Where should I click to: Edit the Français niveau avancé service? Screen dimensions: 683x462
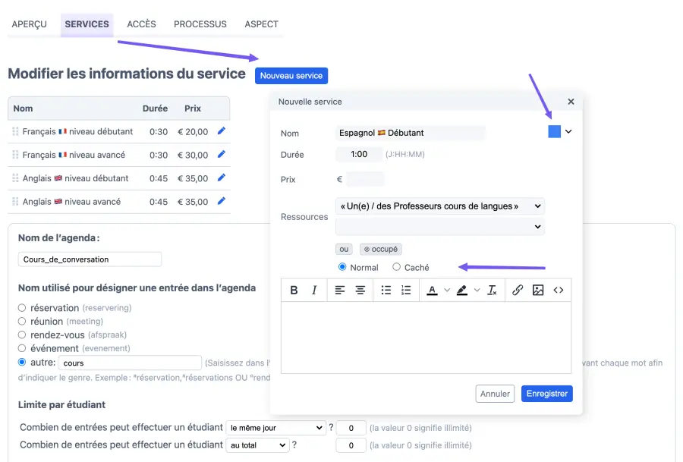pyautogui.click(x=222, y=155)
